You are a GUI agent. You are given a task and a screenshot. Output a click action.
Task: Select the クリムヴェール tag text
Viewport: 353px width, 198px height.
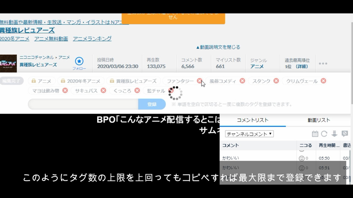pos(302,81)
